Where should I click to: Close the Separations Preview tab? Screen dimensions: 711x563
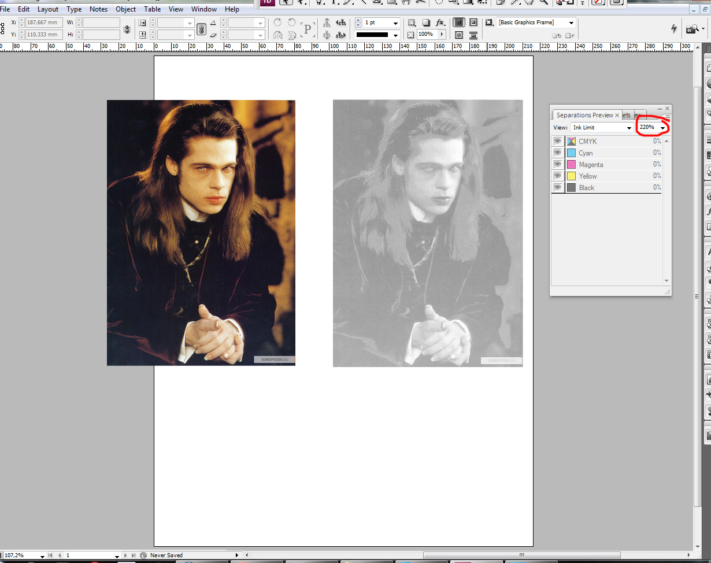617,115
